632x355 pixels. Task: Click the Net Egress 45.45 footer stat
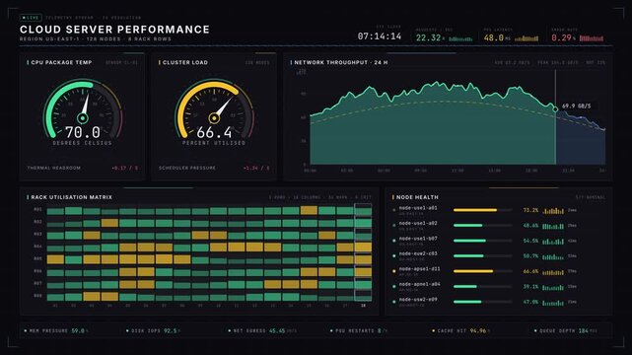click(262, 330)
